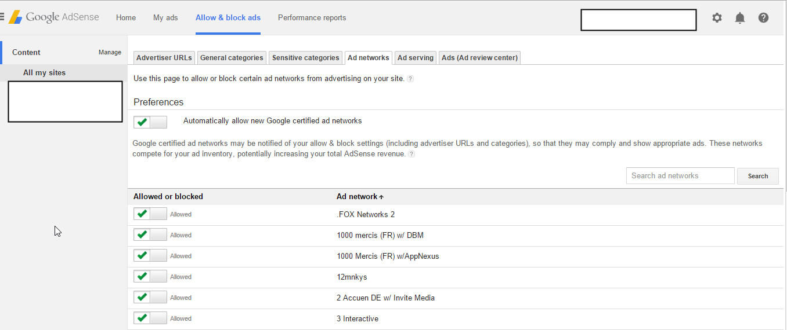Open the hamburger navigation menu
The width and height of the screenshot is (787, 330).
[x=2, y=17]
